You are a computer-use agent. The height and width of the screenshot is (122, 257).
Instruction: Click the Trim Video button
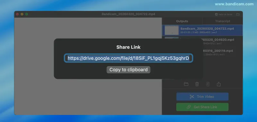202,97
